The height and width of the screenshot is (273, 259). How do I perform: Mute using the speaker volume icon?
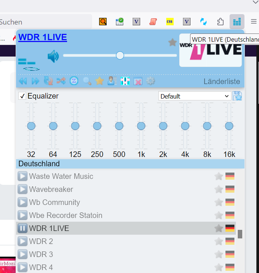(53, 56)
